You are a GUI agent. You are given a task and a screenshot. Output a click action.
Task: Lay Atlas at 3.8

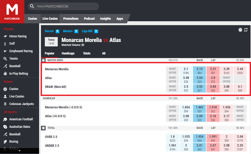[213, 80]
